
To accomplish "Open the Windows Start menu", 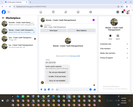I will click(x=2, y=101).
